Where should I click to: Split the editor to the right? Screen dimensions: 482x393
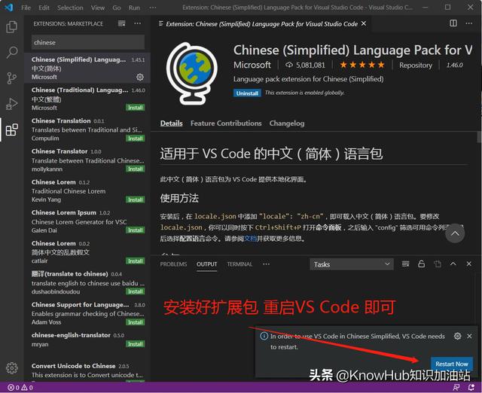453,23
